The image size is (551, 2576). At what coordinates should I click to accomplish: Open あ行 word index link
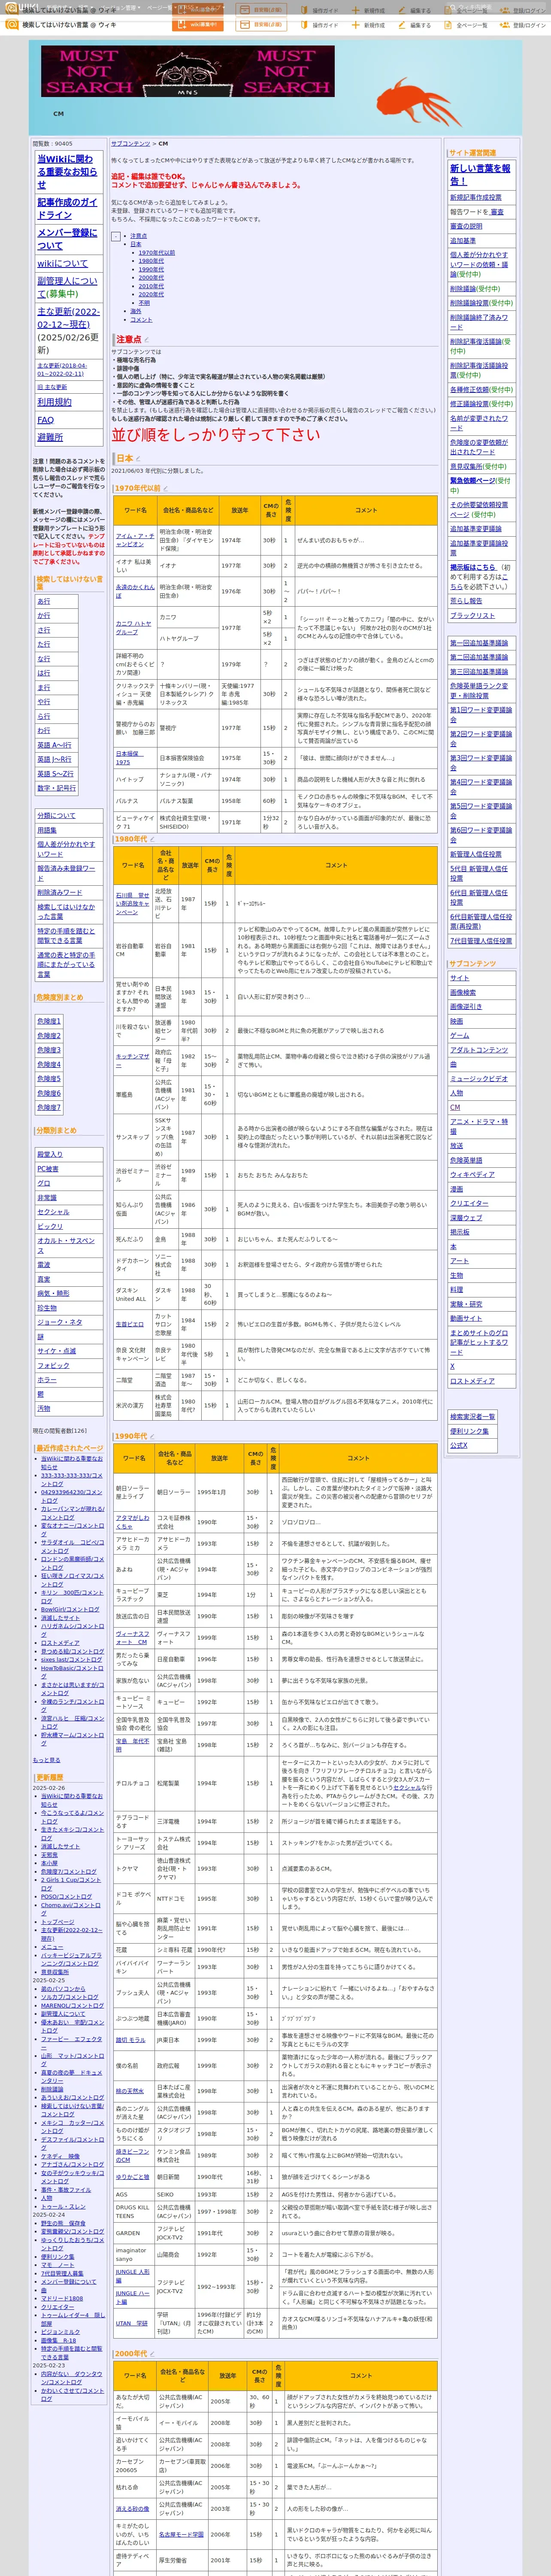point(44,602)
